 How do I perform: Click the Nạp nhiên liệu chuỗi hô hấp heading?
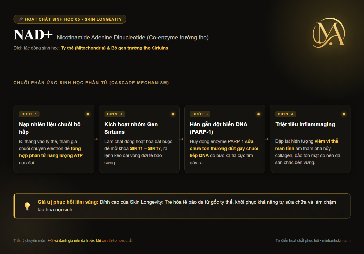(50, 128)
